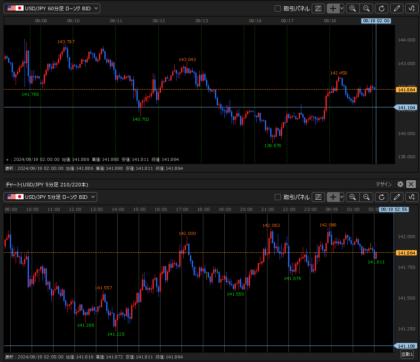
Task: Click the 142.063 high price label
Action: (271, 226)
